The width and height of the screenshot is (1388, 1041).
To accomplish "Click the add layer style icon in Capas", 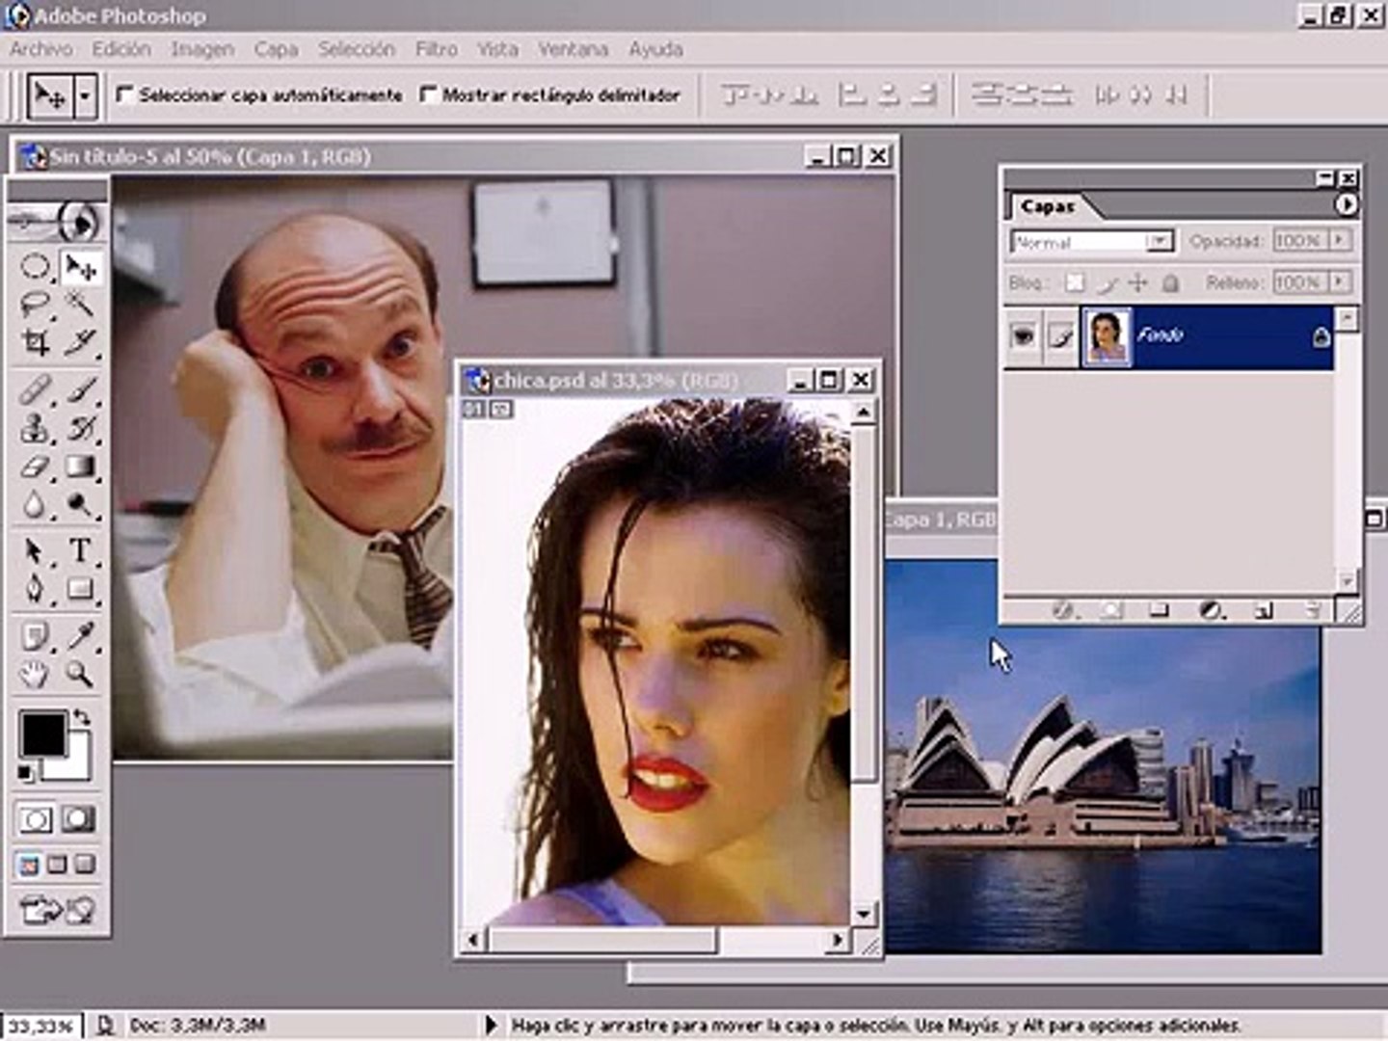I will (x=1063, y=610).
